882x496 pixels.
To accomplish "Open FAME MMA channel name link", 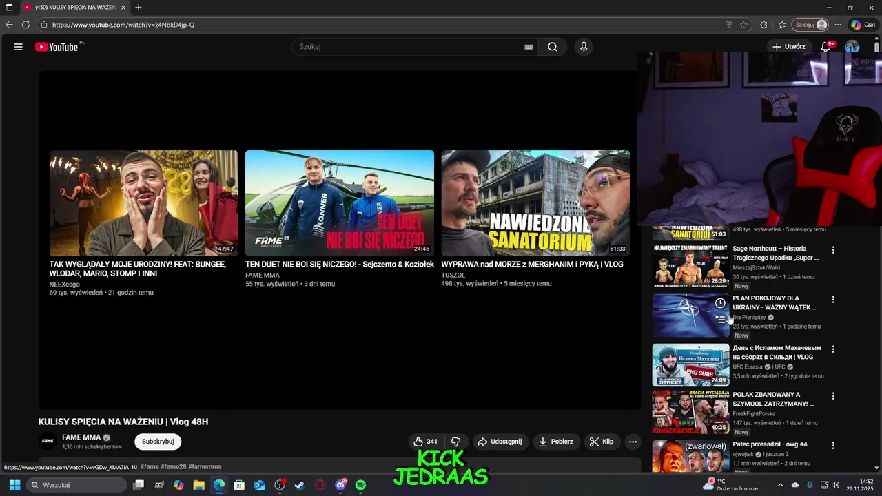I will click(81, 437).
